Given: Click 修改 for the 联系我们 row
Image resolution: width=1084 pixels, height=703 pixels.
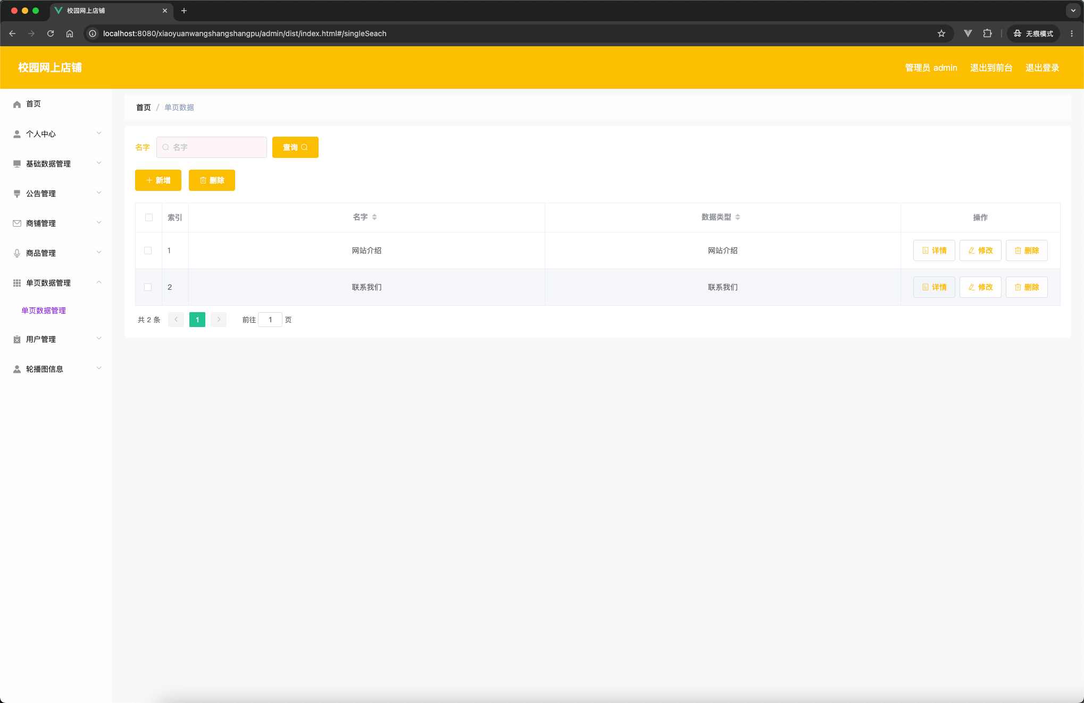Looking at the screenshot, I should coord(980,287).
